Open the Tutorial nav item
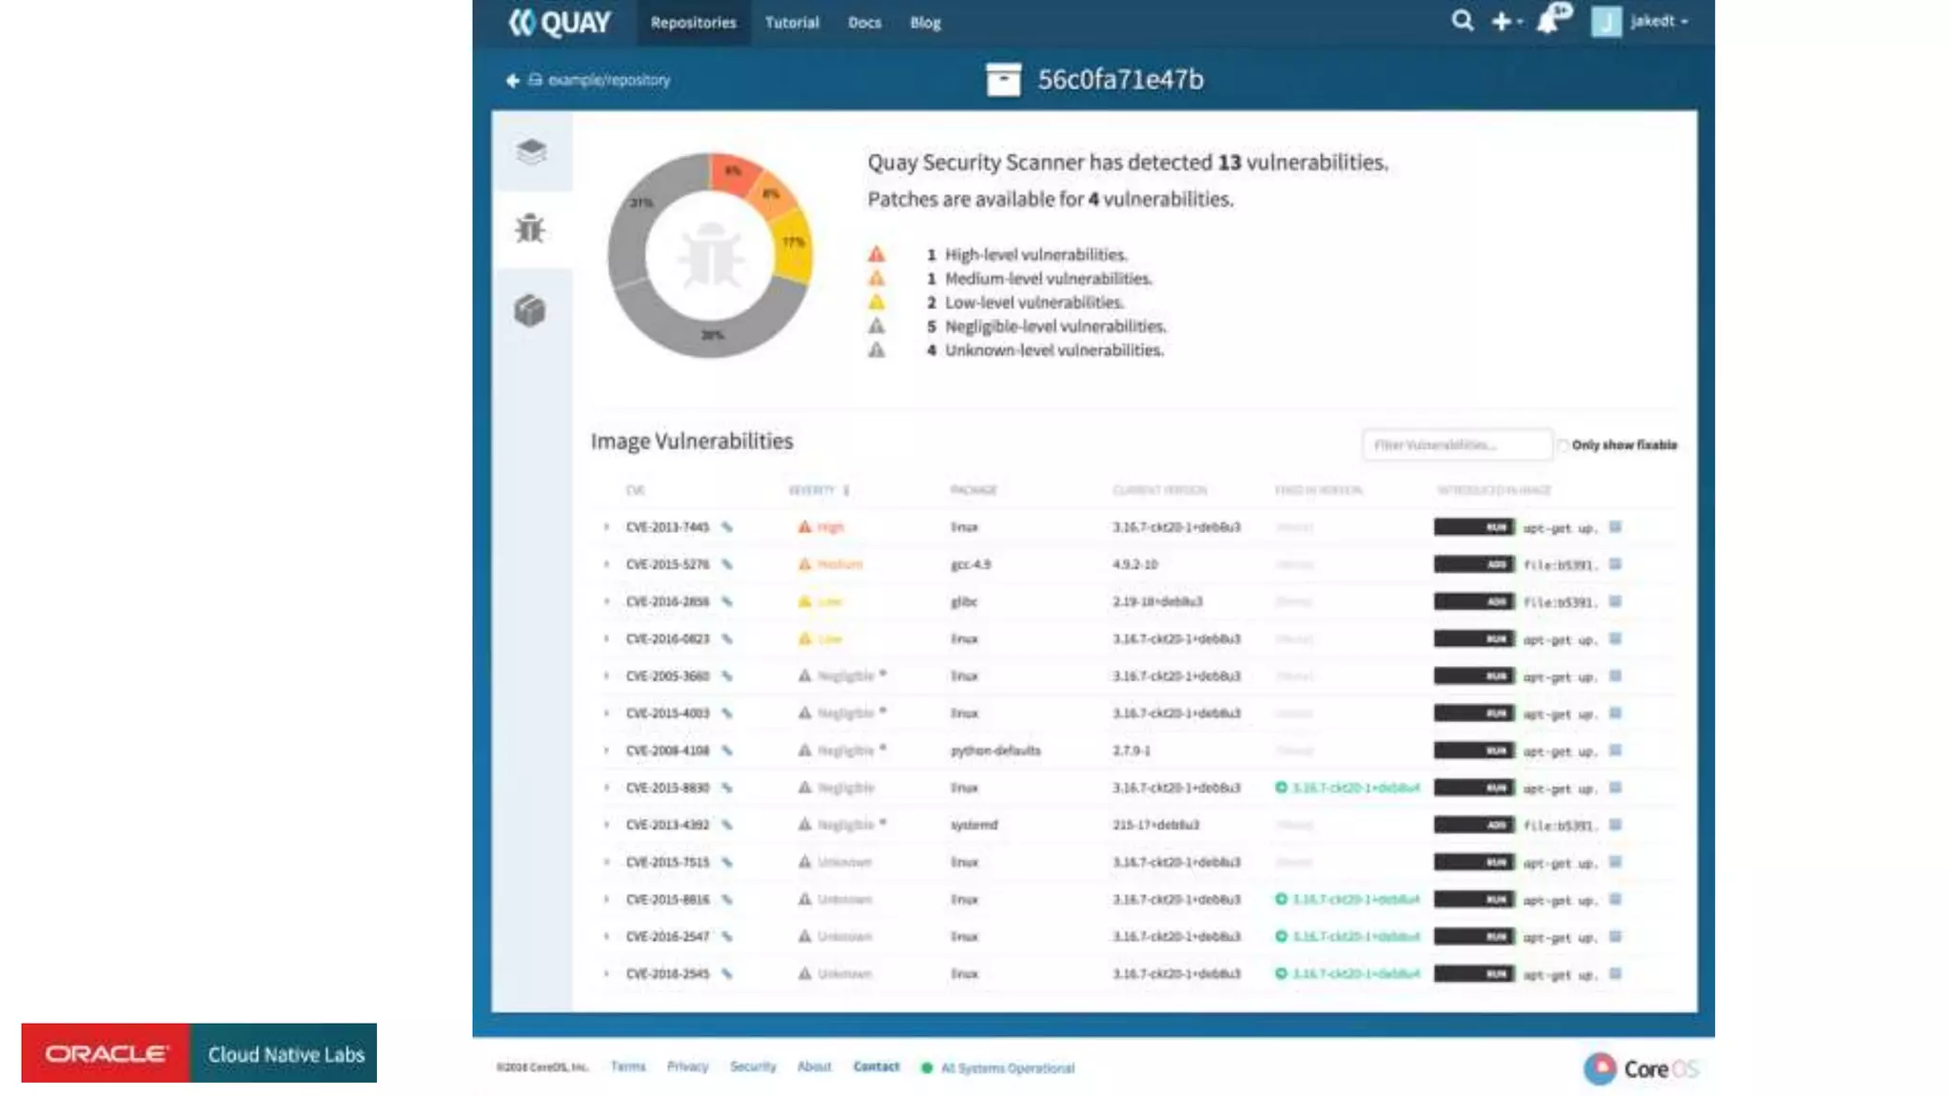Image resolution: width=1949 pixels, height=1096 pixels. click(x=791, y=23)
